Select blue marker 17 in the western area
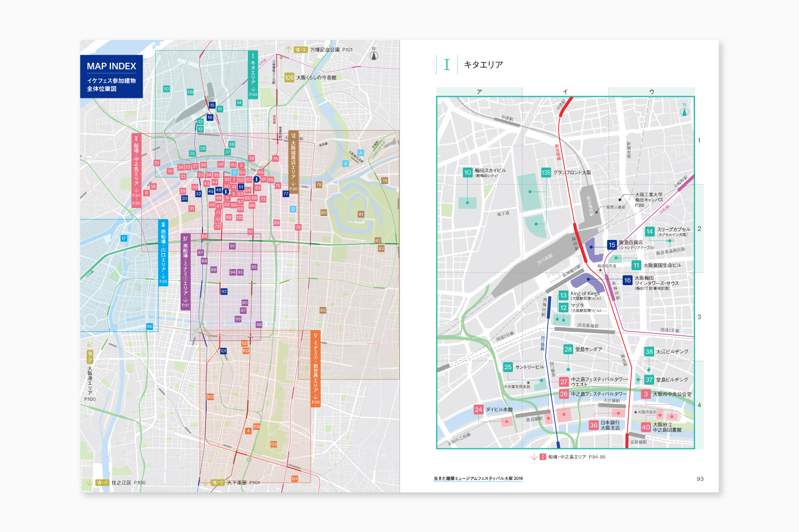799x532 pixels. tap(124, 238)
